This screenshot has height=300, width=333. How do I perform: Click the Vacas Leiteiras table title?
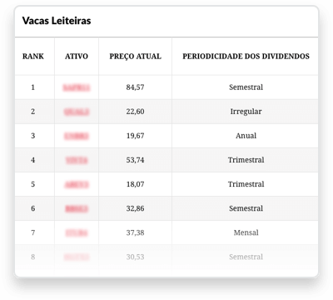tap(57, 21)
